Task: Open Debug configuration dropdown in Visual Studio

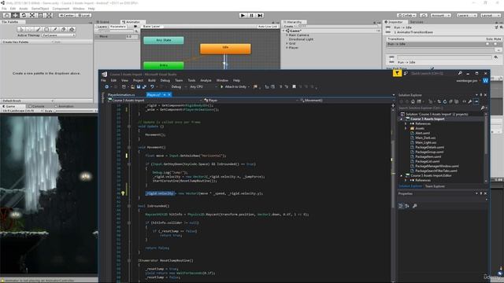Action: click(178, 87)
